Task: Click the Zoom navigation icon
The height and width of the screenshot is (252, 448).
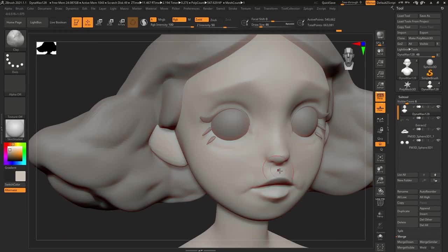Action: tap(380, 63)
